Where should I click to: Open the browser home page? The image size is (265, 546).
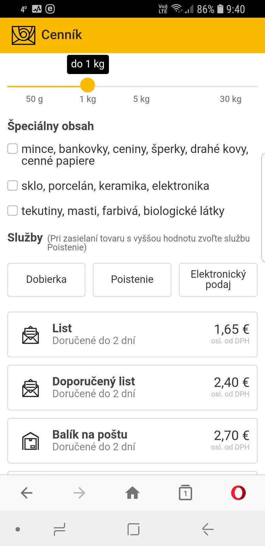132,493
